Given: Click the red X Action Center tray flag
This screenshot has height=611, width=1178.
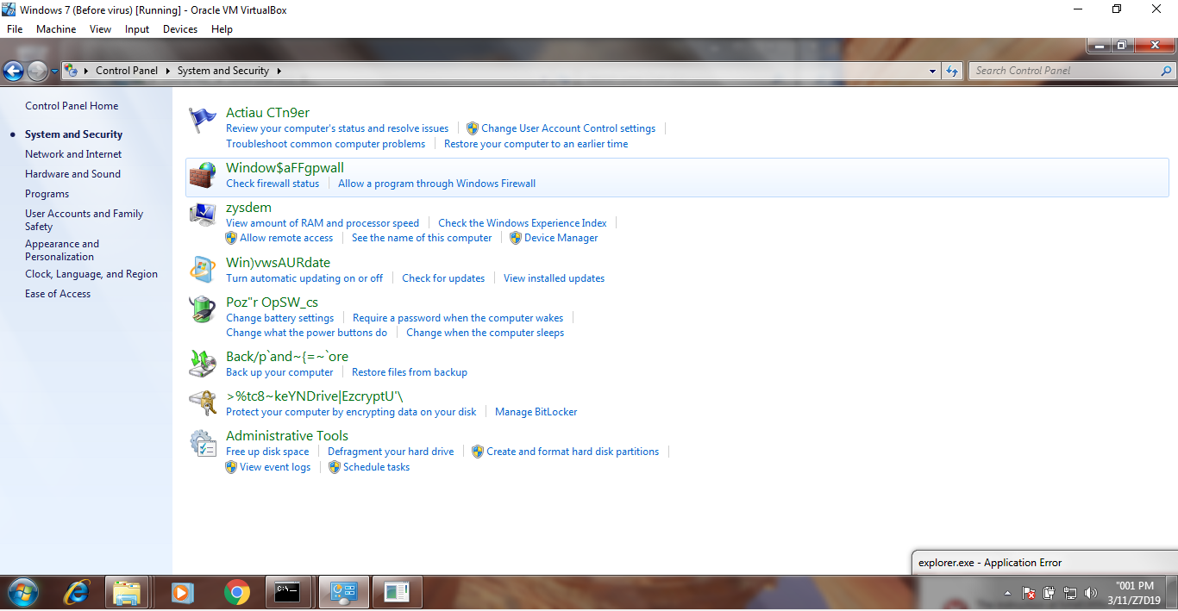Looking at the screenshot, I should [x=1029, y=594].
